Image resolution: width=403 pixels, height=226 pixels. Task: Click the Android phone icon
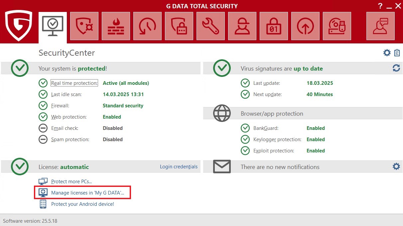[43, 204]
